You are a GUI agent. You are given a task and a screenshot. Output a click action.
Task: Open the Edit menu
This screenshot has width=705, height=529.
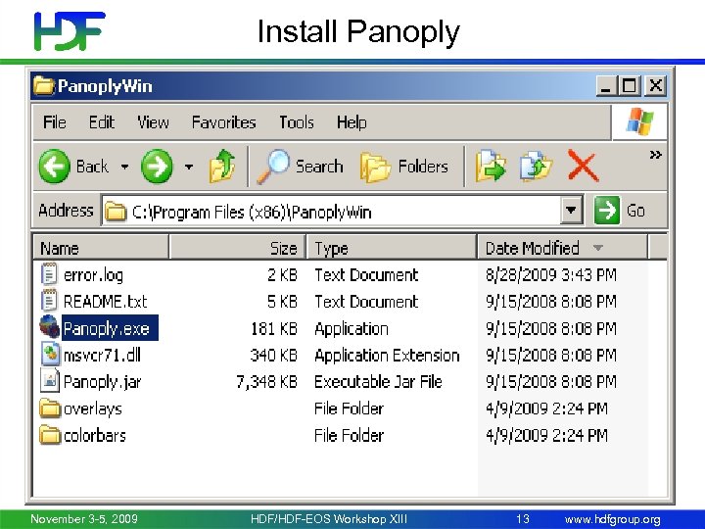coord(102,122)
